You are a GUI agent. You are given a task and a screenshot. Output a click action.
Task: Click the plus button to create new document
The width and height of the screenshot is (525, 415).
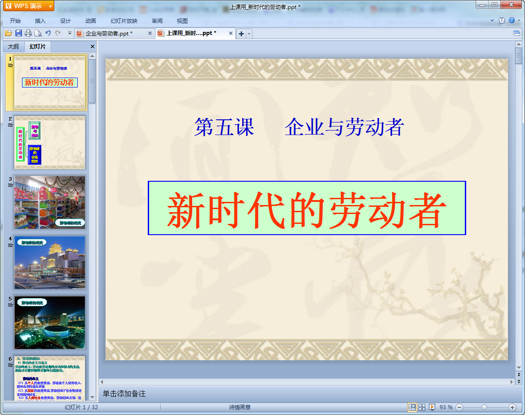[x=242, y=34]
